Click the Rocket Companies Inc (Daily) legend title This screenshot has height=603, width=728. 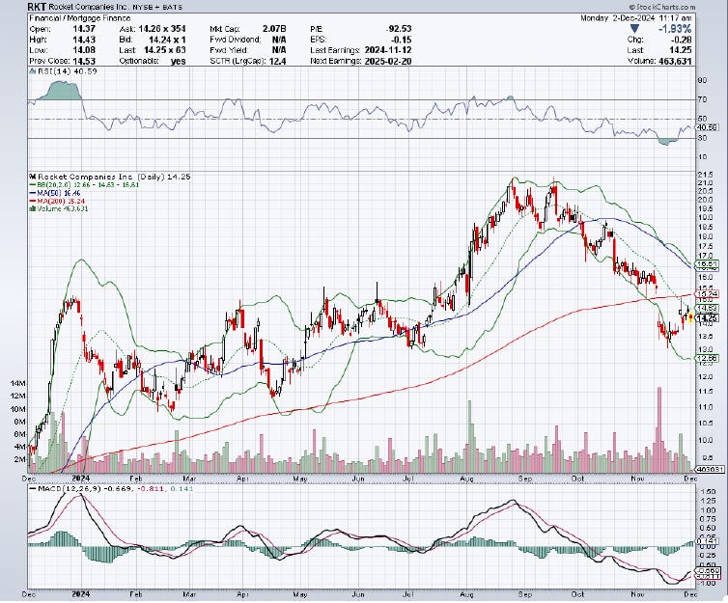pos(114,177)
